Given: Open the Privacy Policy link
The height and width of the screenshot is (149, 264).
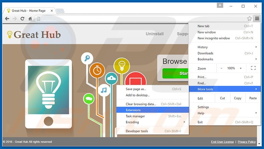Looking at the screenshot, I should tap(247, 142).
